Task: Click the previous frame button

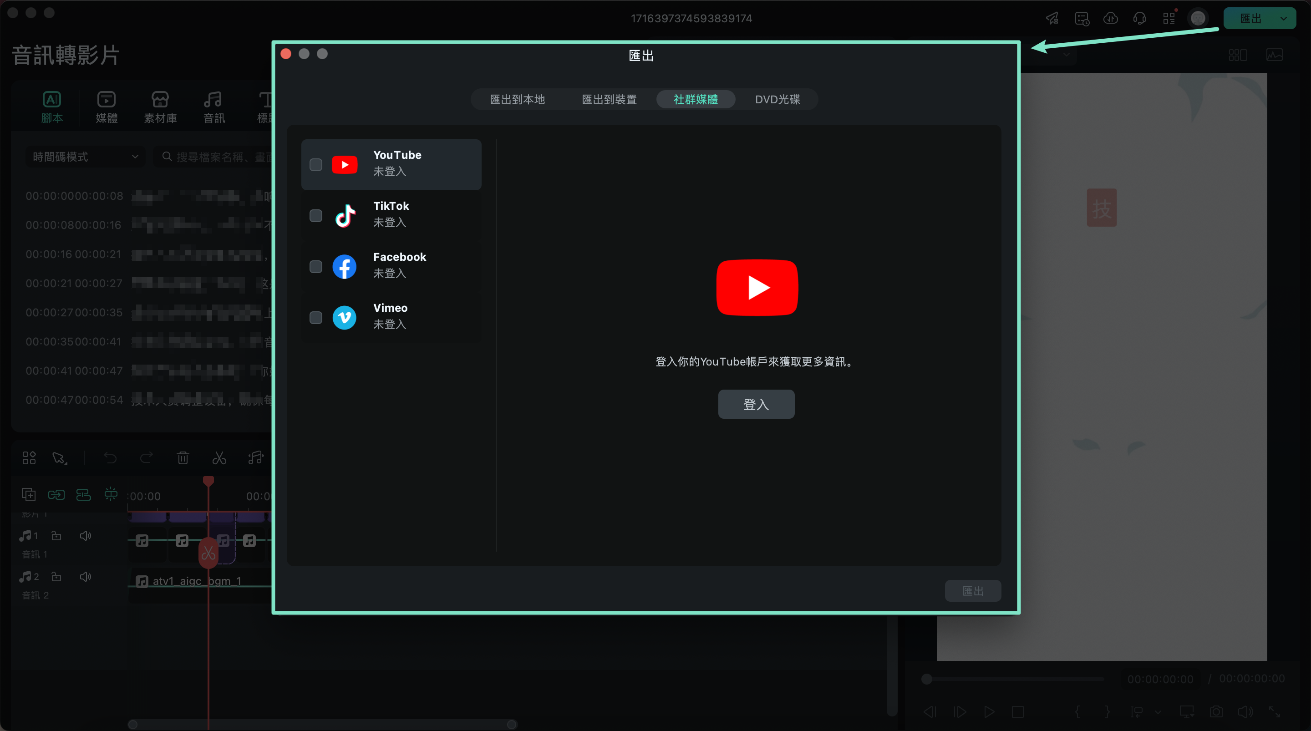Action: (x=930, y=712)
